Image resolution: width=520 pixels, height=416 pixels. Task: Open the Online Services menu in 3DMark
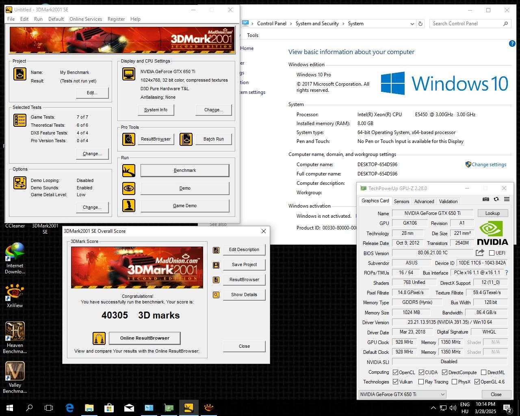point(86,19)
